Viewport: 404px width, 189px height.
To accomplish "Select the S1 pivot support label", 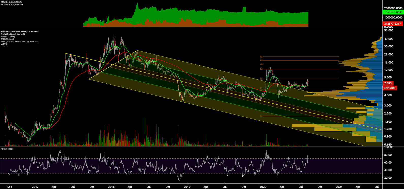I will [261, 116].
